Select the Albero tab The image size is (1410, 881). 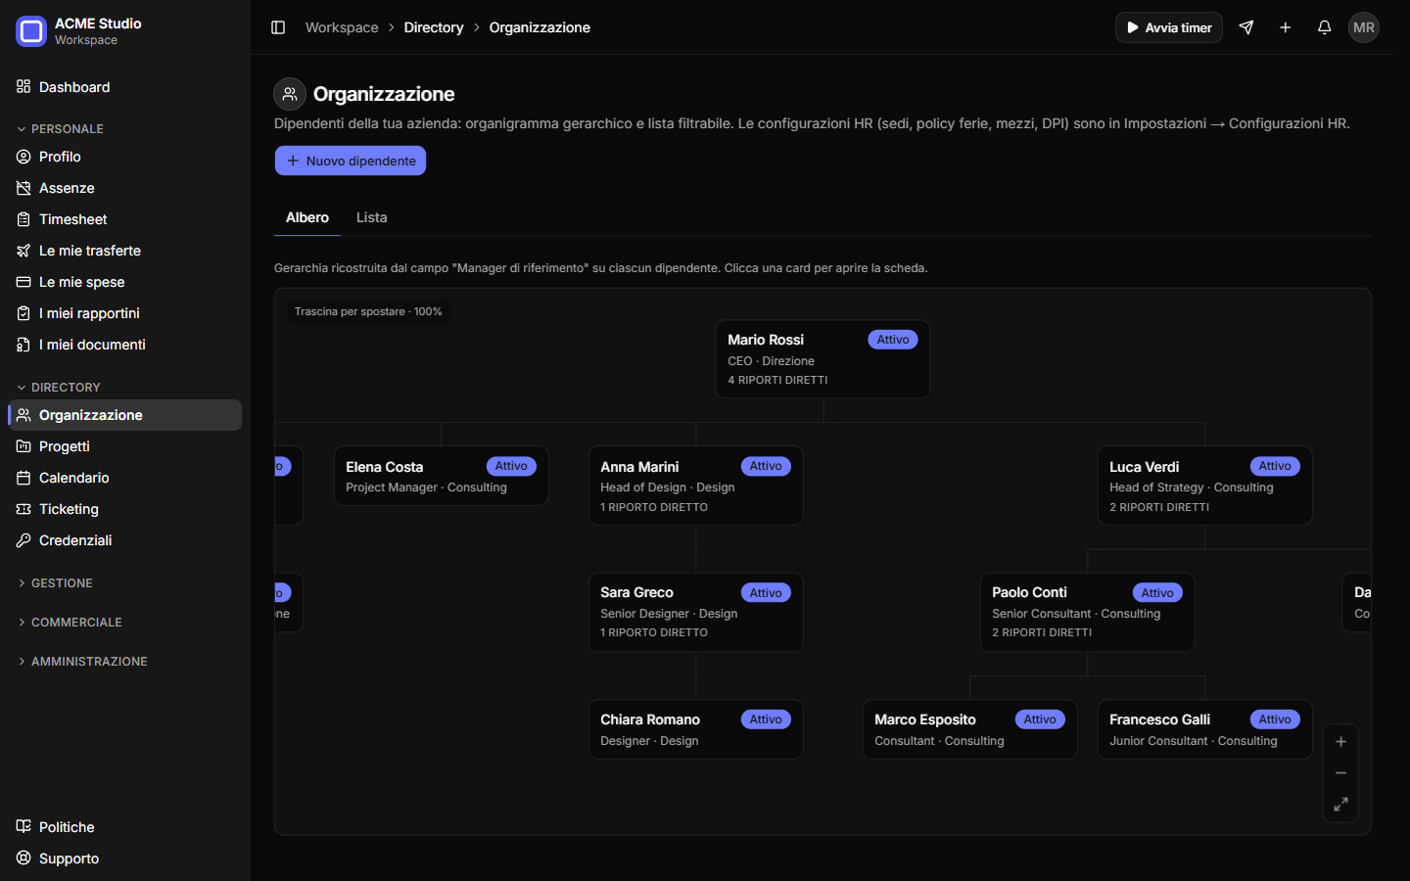[x=307, y=217]
